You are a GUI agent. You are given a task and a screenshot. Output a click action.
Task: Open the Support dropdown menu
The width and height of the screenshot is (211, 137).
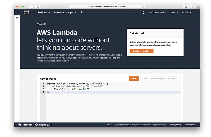(186, 13)
